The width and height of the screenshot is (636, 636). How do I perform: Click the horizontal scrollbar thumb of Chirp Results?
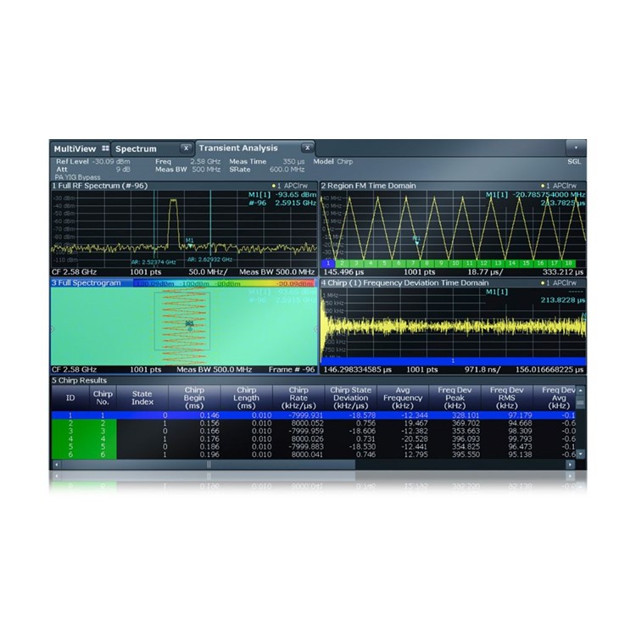point(209,465)
